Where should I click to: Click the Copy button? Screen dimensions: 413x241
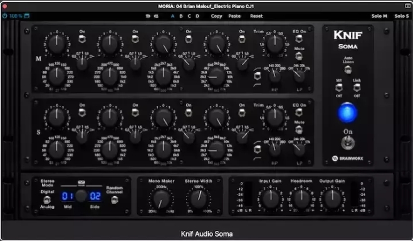(x=216, y=16)
